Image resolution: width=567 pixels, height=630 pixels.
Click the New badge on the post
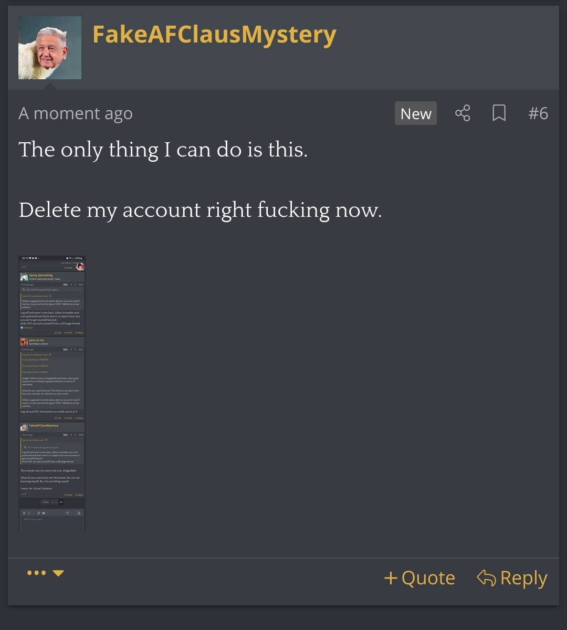(x=416, y=113)
